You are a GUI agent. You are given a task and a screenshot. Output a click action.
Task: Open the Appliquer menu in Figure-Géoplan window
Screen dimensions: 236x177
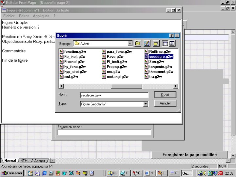(x=41, y=16)
